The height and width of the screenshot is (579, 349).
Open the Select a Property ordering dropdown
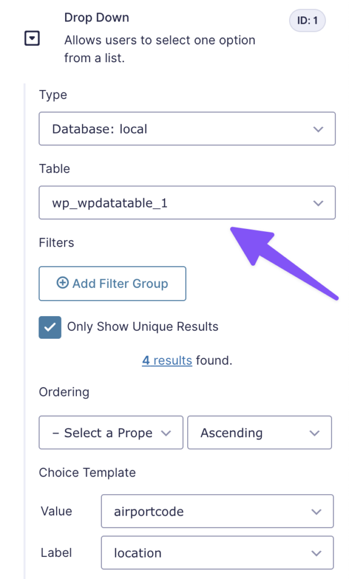pos(110,433)
